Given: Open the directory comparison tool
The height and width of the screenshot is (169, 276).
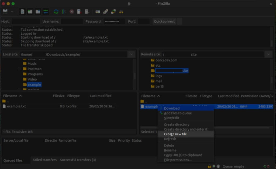Looking at the screenshot, I should click(105, 12).
